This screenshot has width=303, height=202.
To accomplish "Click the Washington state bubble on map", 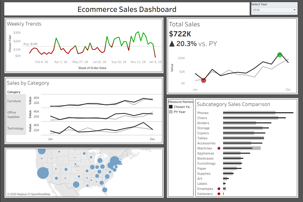I will (41, 151).
